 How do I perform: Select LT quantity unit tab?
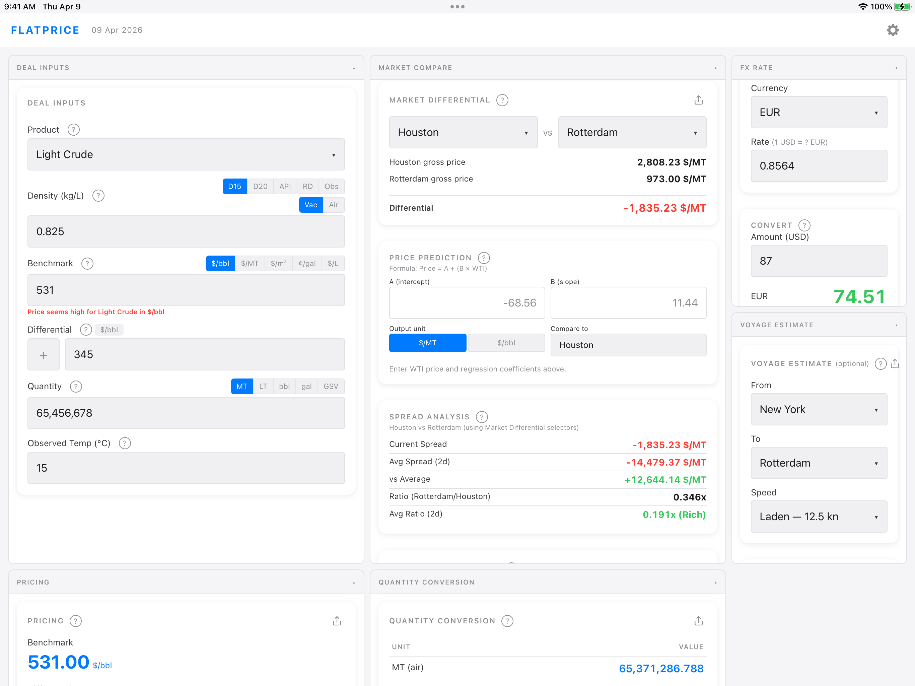tap(263, 387)
